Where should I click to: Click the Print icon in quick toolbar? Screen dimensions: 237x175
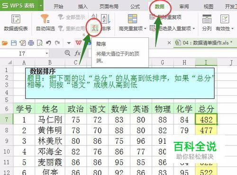31,43
